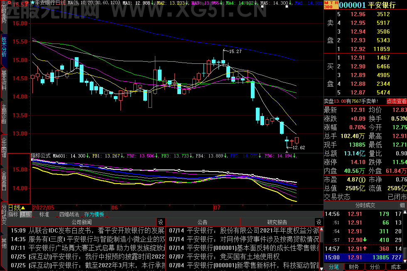
Task: Switch to 基本资料 sidebar tab
Action: click(x=4, y=80)
